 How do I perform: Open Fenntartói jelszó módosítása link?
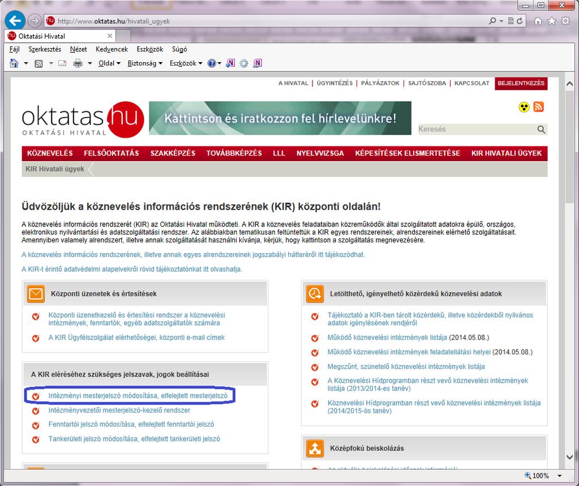click(131, 424)
